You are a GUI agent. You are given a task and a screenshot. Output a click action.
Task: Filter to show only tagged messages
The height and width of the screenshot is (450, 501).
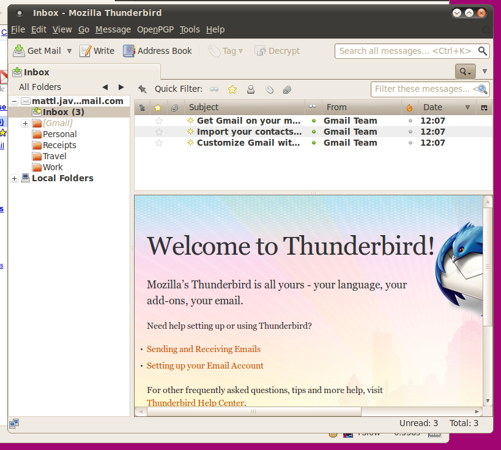269,89
